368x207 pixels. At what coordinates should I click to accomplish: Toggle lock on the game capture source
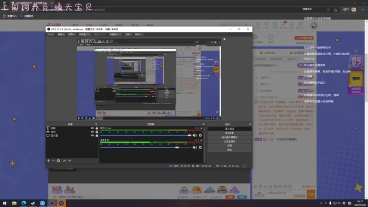click(x=97, y=132)
